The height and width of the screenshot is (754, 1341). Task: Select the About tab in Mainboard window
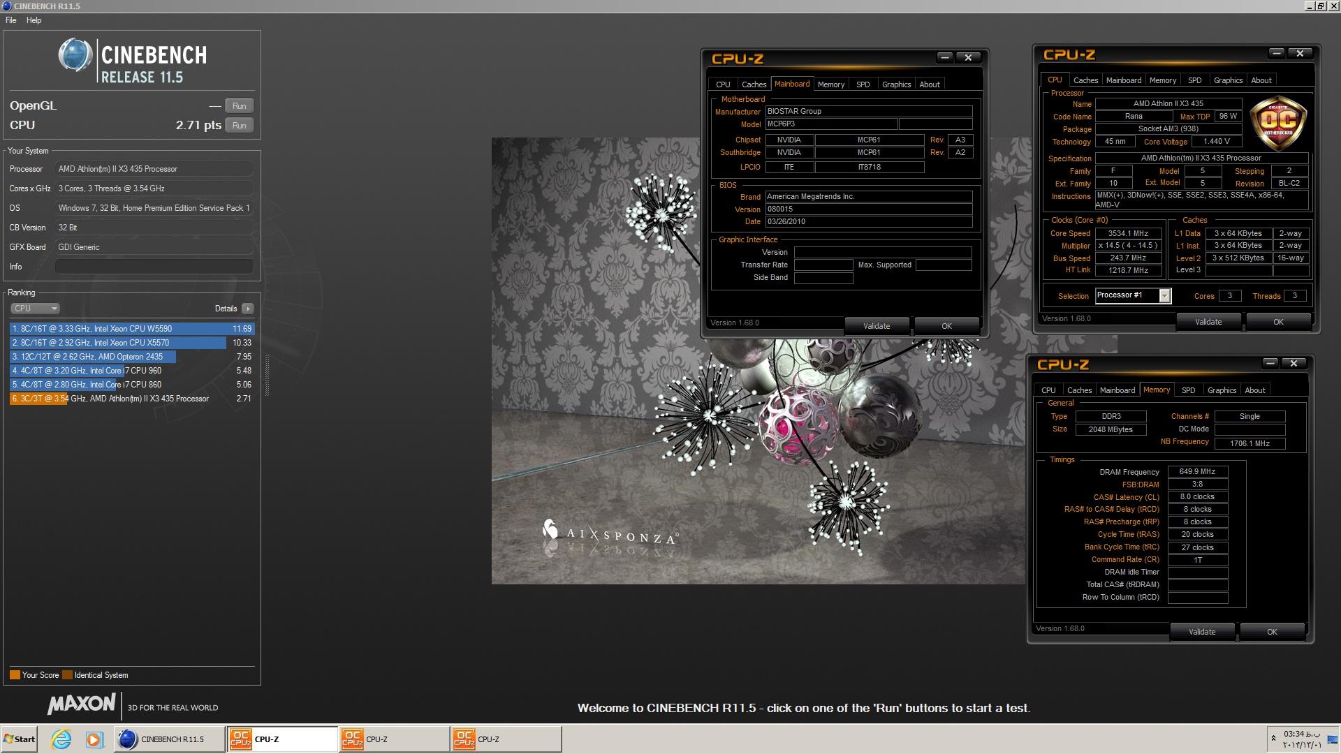coord(929,84)
